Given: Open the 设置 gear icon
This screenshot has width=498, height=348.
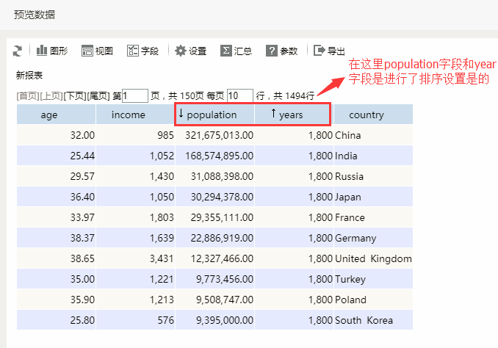Looking at the screenshot, I should tap(181, 51).
